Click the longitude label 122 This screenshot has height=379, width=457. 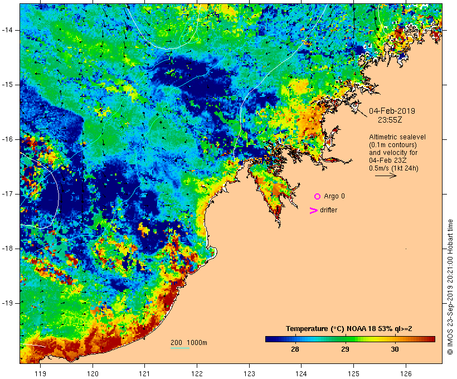coord(197,373)
